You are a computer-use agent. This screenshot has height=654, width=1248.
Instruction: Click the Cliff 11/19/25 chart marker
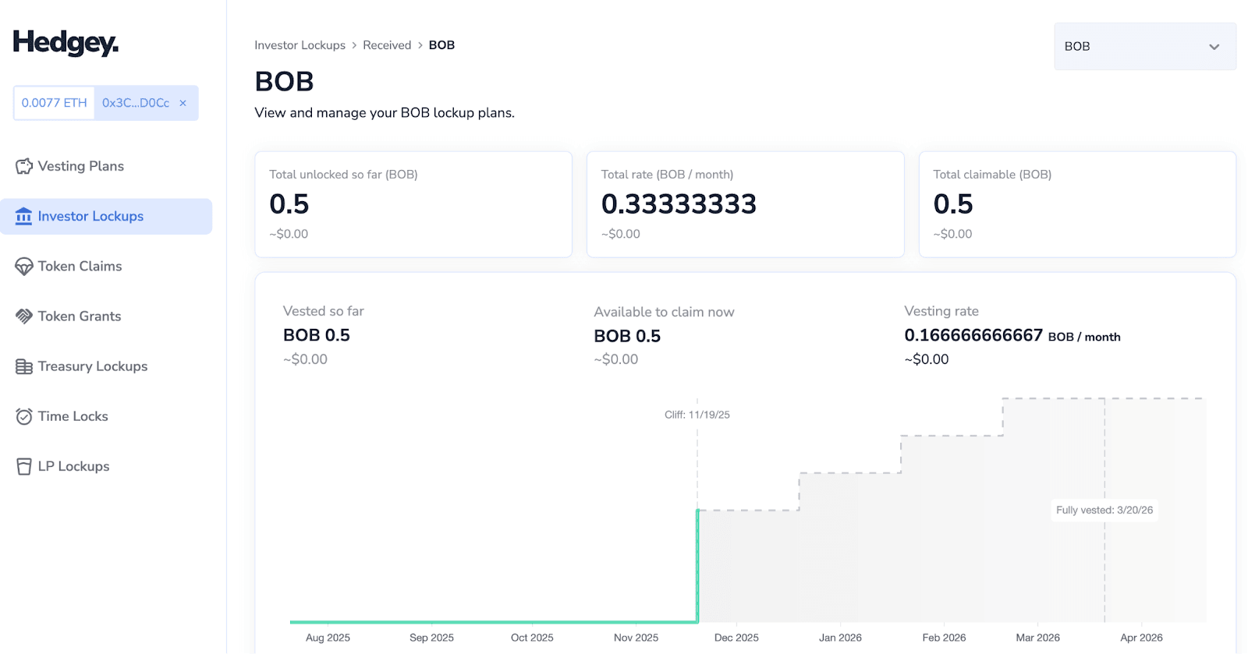tap(697, 415)
